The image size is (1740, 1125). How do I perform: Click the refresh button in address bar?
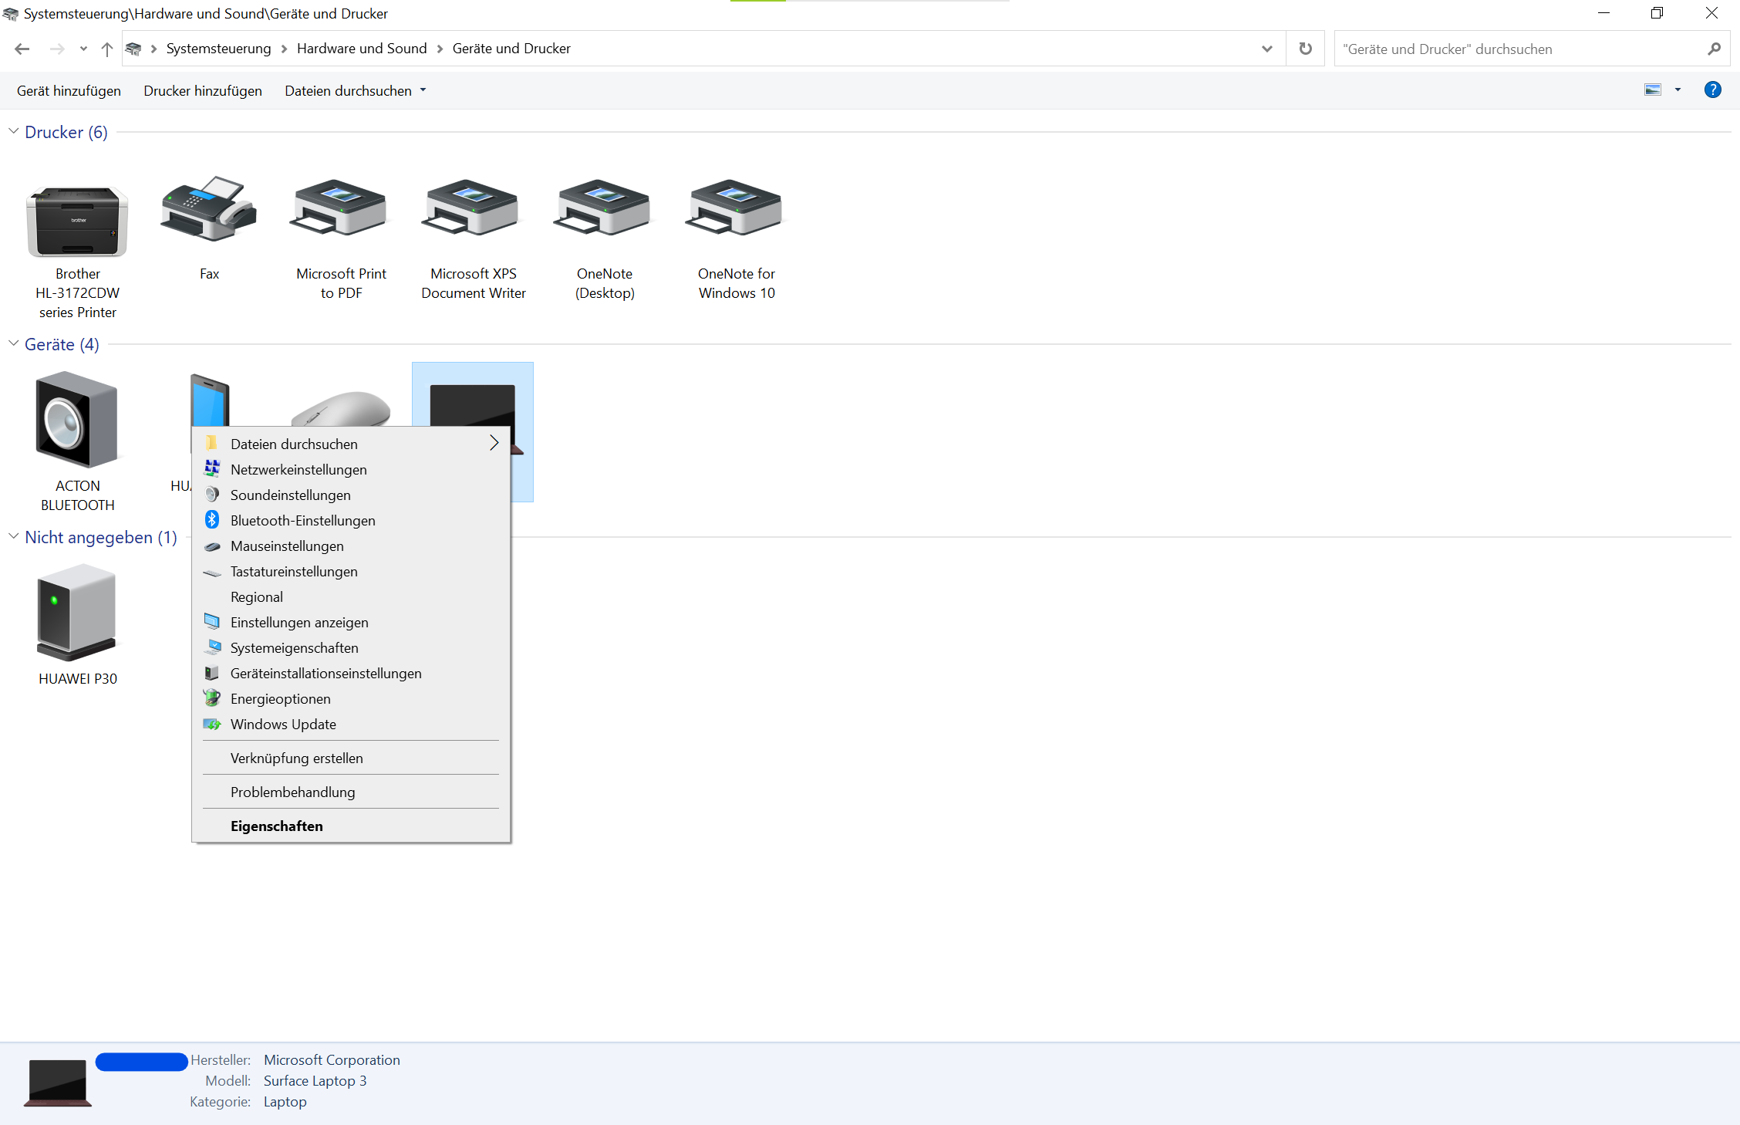pyautogui.click(x=1305, y=49)
